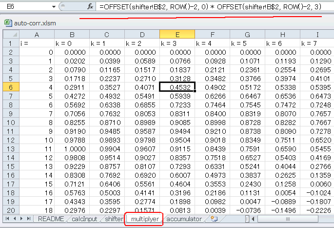Click cell with value 0.2911

pyautogui.click(x=72, y=87)
